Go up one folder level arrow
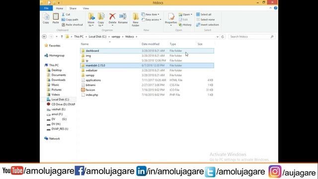The width and height of the screenshot is (318, 179). tap(62, 36)
